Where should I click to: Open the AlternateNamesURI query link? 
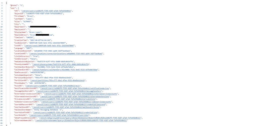81,120
